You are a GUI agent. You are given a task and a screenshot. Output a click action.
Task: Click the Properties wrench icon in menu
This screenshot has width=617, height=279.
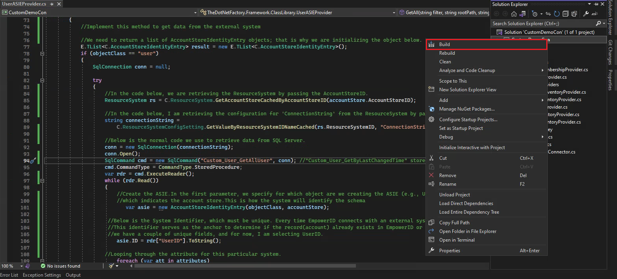[x=431, y=250]
